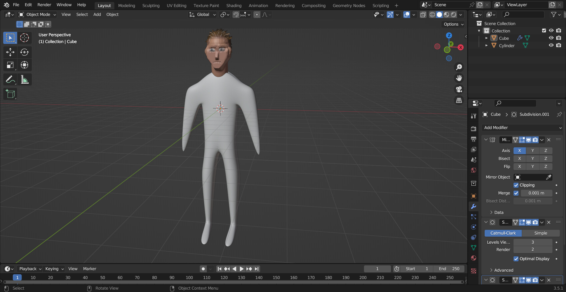Uncheck the Clipping option on the Mirror modifier

(516, 185)
